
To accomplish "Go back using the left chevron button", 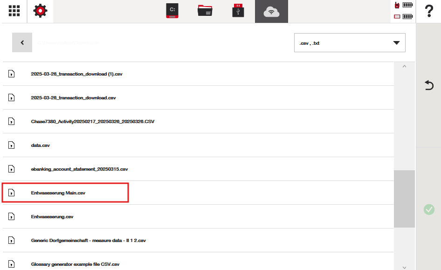I will pos(22,42).
